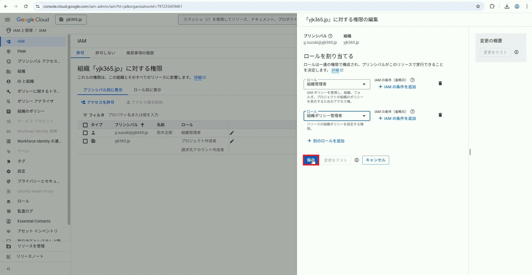Delete the 組織ポリシー管理者 role with trash icon
Screen dimensions: 532x275
440,115
